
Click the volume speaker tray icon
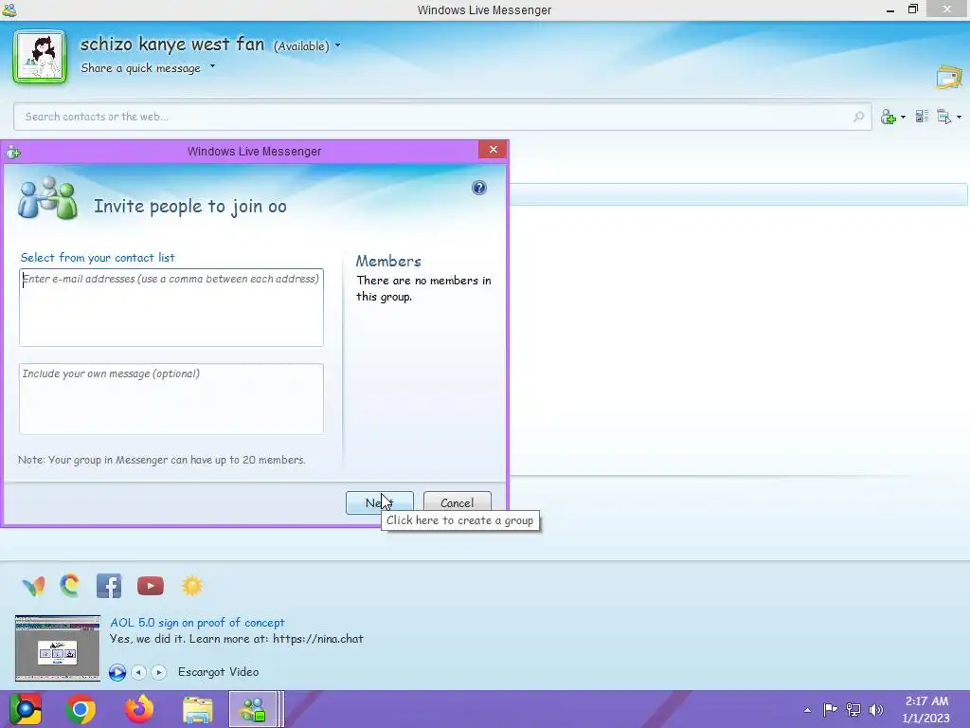tap(876, 709)
